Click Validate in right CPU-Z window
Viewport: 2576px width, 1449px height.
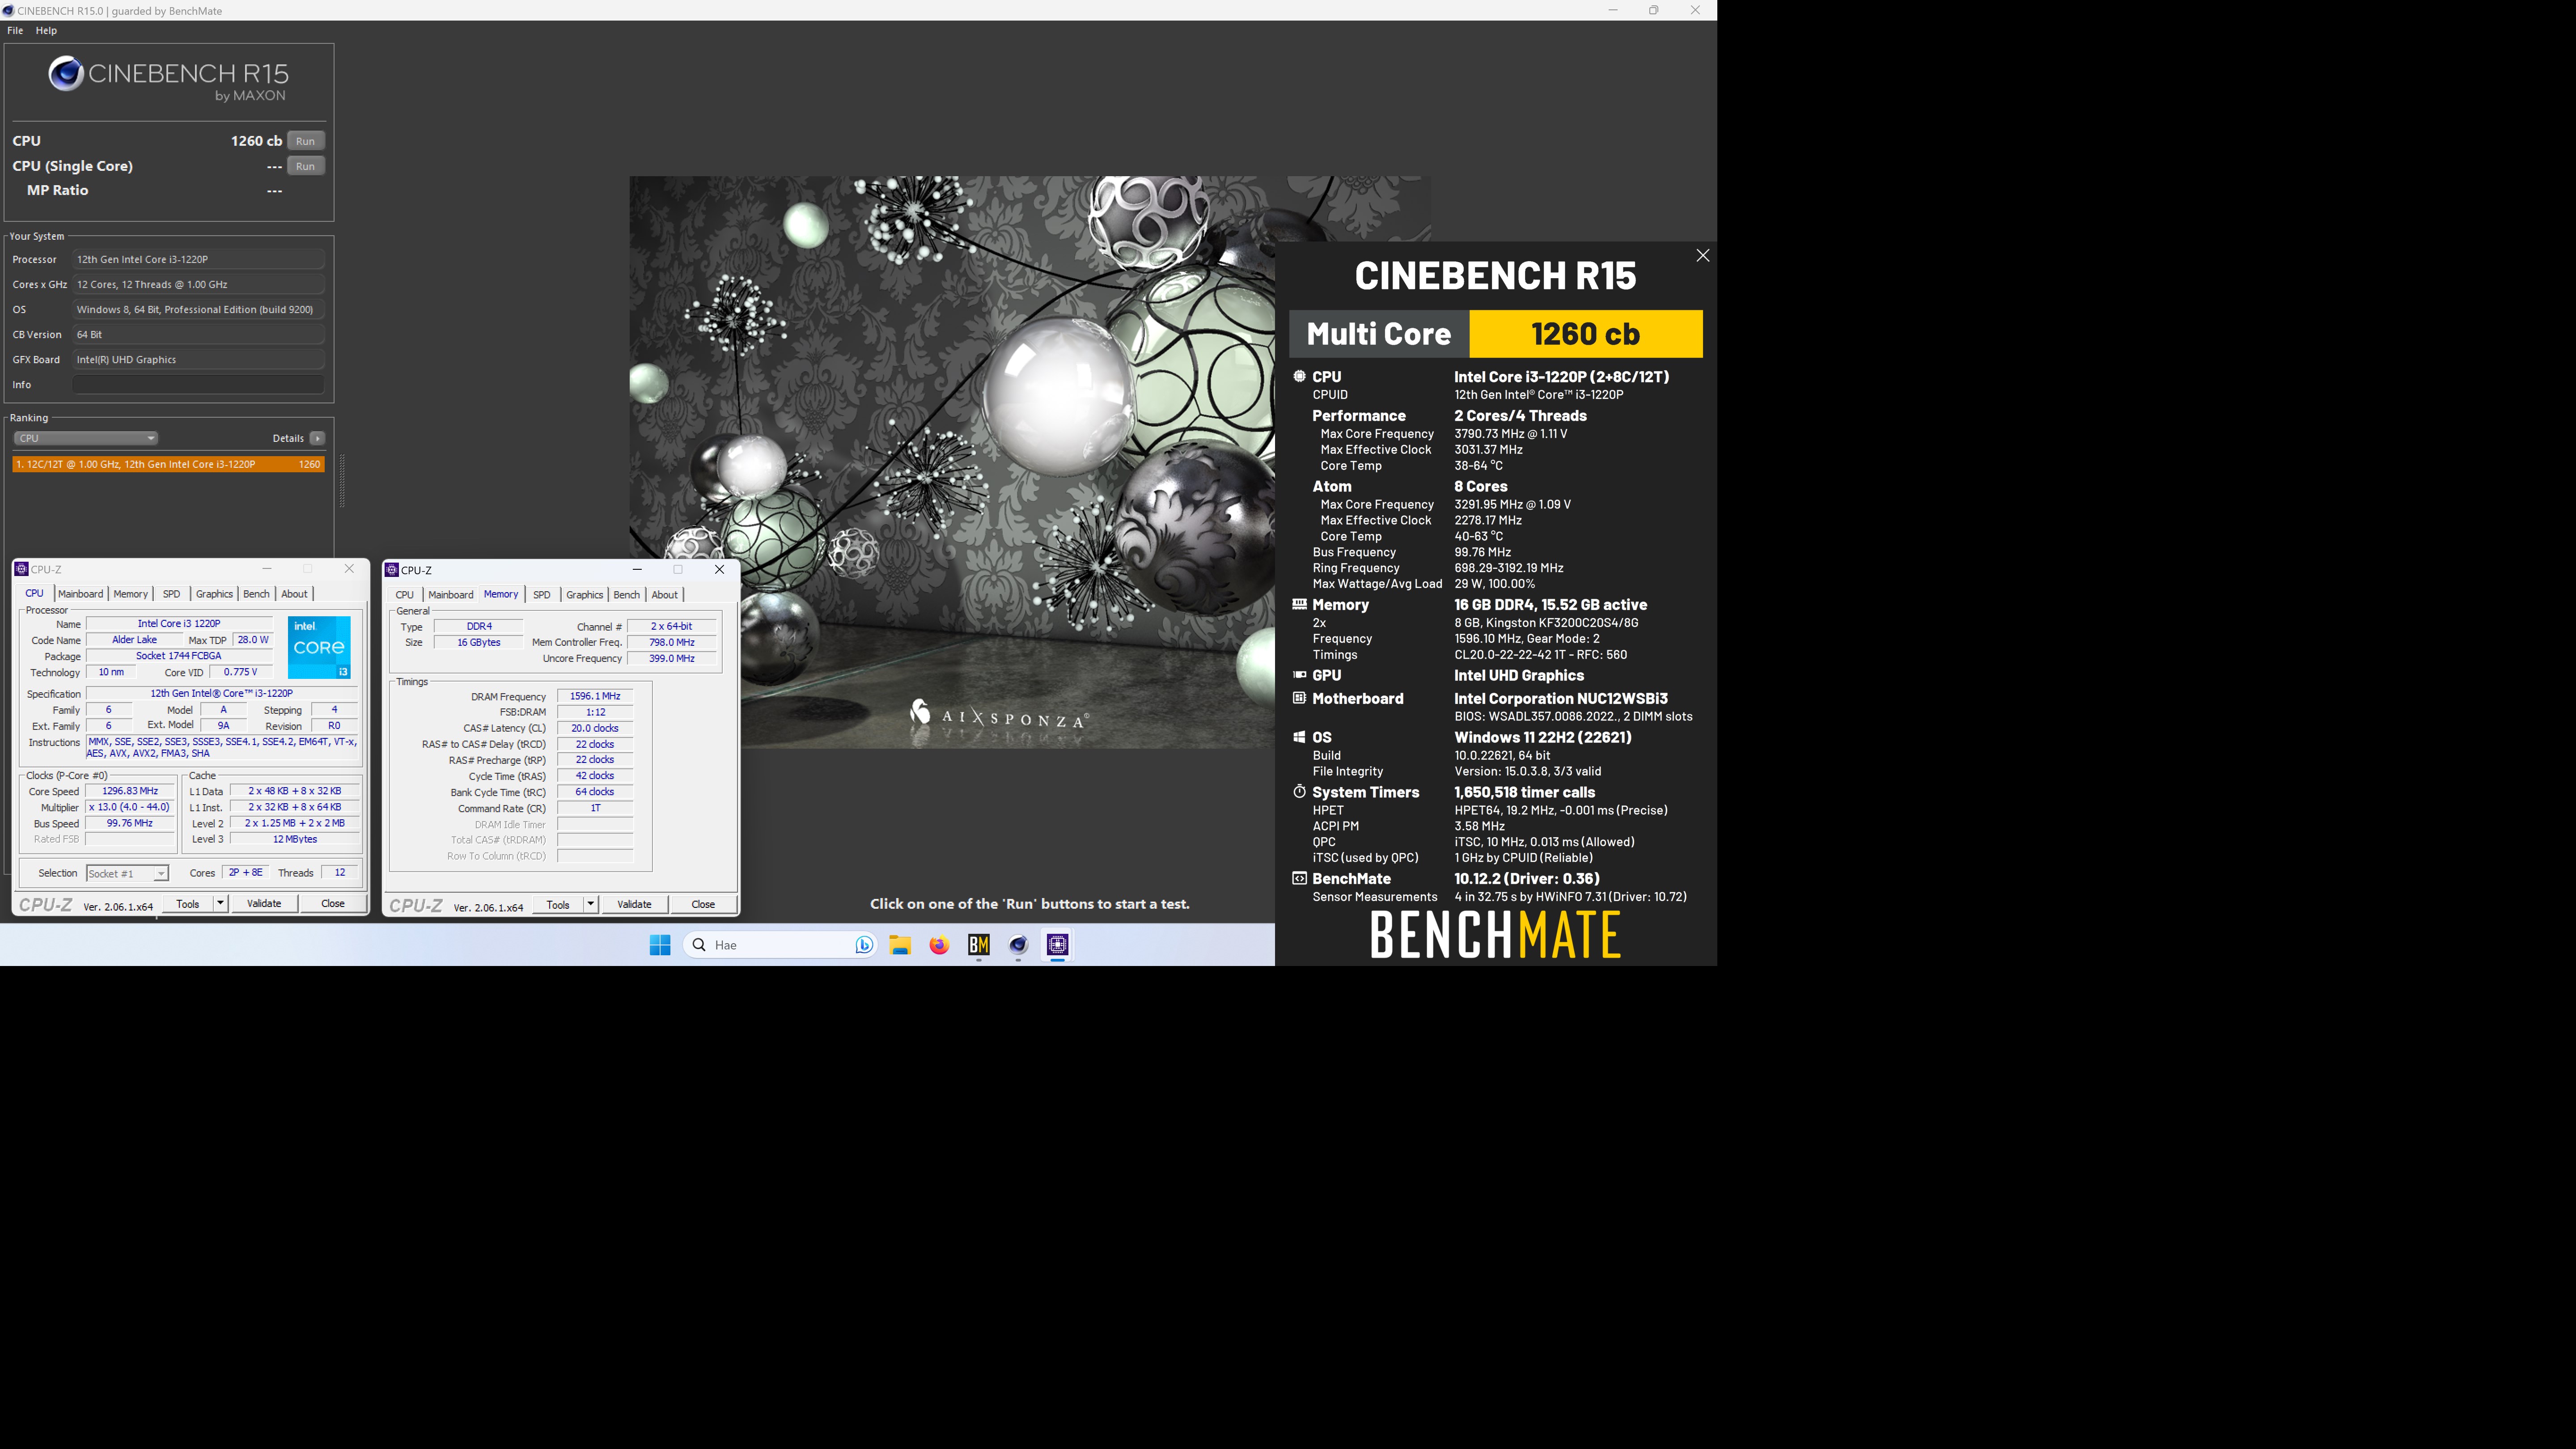click(x=634, y=905)
